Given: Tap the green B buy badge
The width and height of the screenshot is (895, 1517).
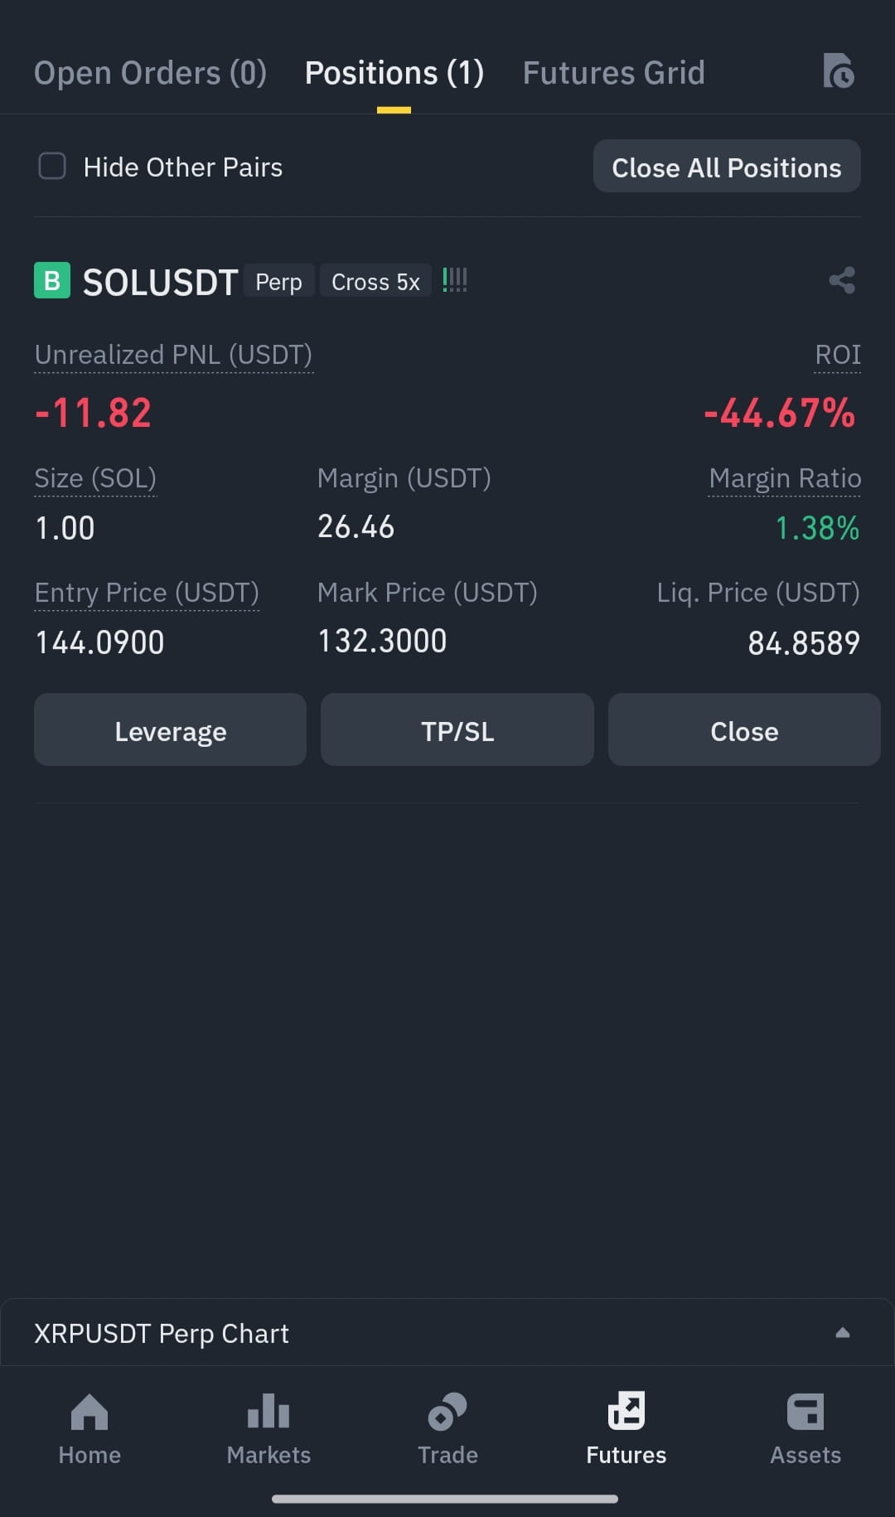Looking at the screenshot, I should [51, 280].
